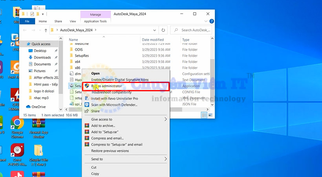Viewport: 322px width, 177px height.
Task: Toggle the properties checkmark in quick access toolbar
Action: click(x=32, y=14)
